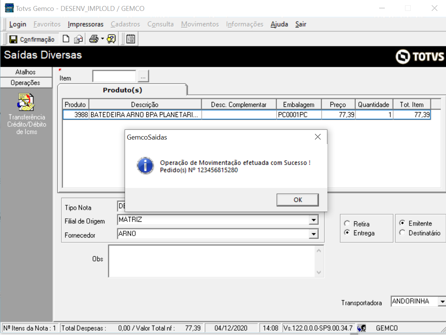Open the Favoritos menu

coord(47,24)
